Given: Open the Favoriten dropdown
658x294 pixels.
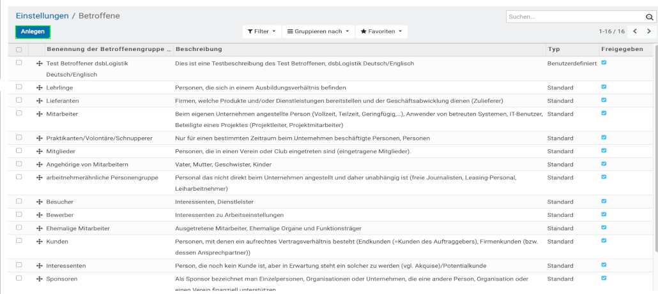Looking at the screenshot, I should click(x=381, y=31).
